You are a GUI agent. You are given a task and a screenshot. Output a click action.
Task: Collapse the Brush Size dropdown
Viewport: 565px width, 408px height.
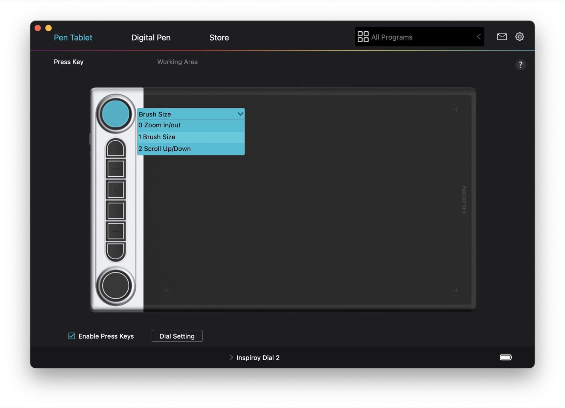[x=240, y=114]
